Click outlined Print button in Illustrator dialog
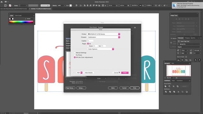The height and width of the screenshot is (114, 203). click(134, 88)
